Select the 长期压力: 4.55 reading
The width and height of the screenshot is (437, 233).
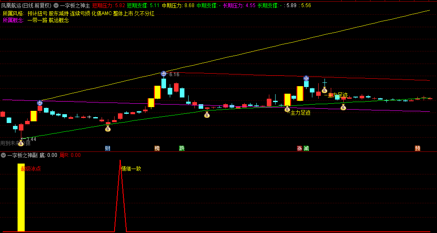239,5
